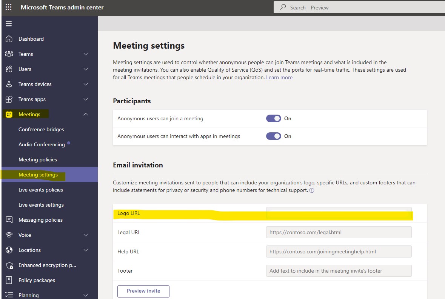
Task: Click the Microsoft Teams admin center title
Action: [62, 8]
